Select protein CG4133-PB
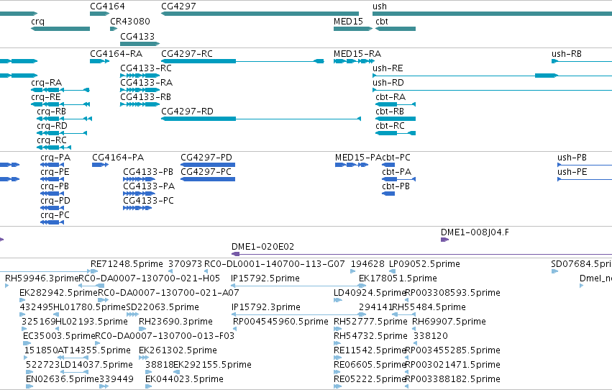 [139, 179]
